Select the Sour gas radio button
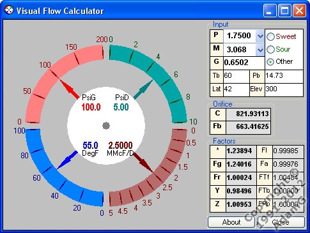The width and height of the screenshot is (310, 233). [270, 49]
